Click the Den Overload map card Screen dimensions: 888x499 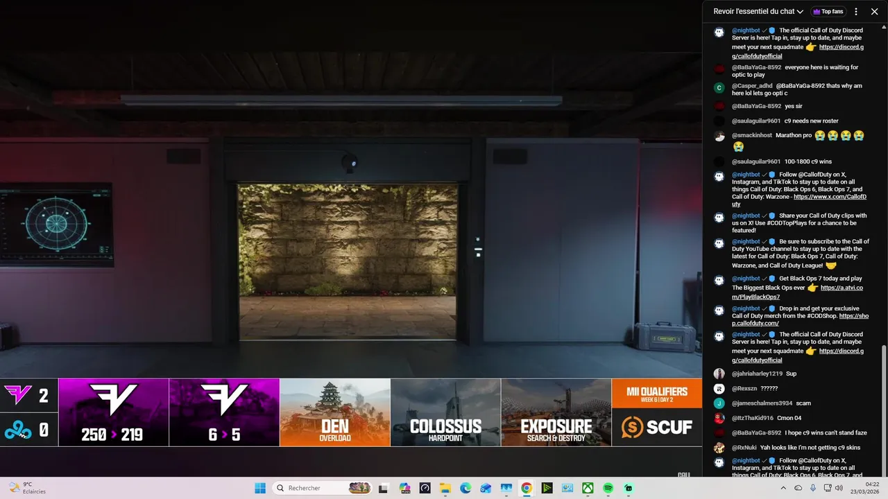tap(335, 412)
